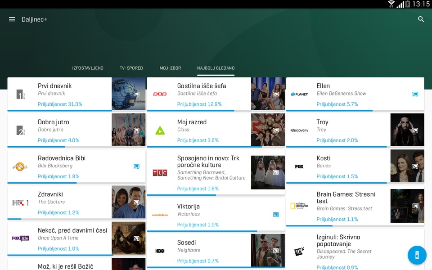This screenshot has height=270, width=432.
Task: Switch to the TV-Spored tab
Action: click(x=131, y=68)
